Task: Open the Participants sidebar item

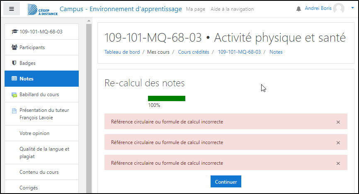Action: (x=32, y=47)
